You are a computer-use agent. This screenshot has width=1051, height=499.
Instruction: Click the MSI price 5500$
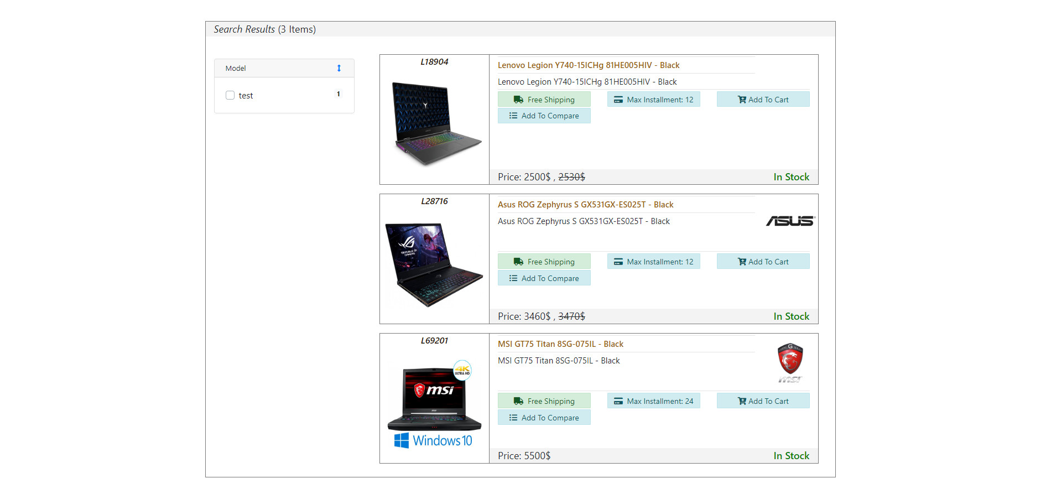pos(537,456)
